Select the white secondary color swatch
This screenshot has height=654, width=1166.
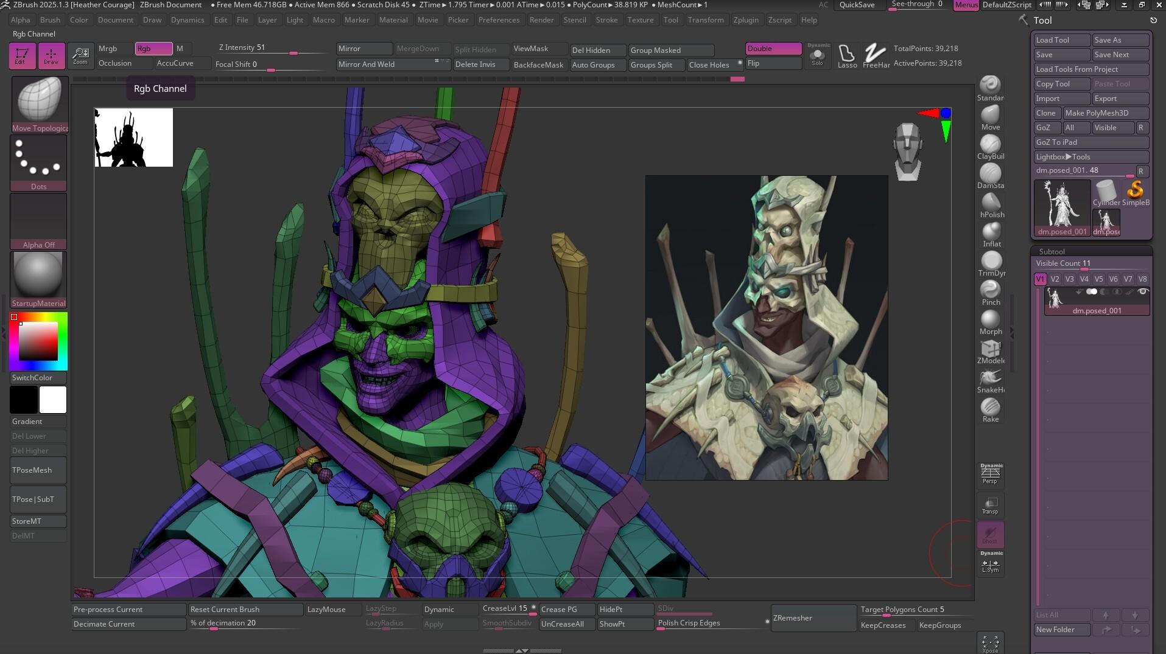coord(53,400)
